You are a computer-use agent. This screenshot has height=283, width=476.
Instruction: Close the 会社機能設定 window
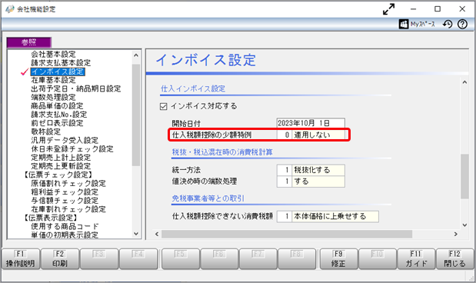click(x=462, y=9)
